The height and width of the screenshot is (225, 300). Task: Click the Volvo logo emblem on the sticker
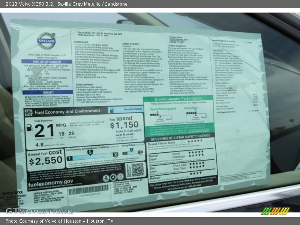pyautogui.click(x=46, y=40)
